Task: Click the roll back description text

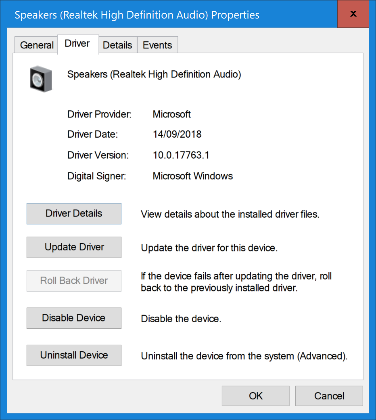Action: (236, 282)
